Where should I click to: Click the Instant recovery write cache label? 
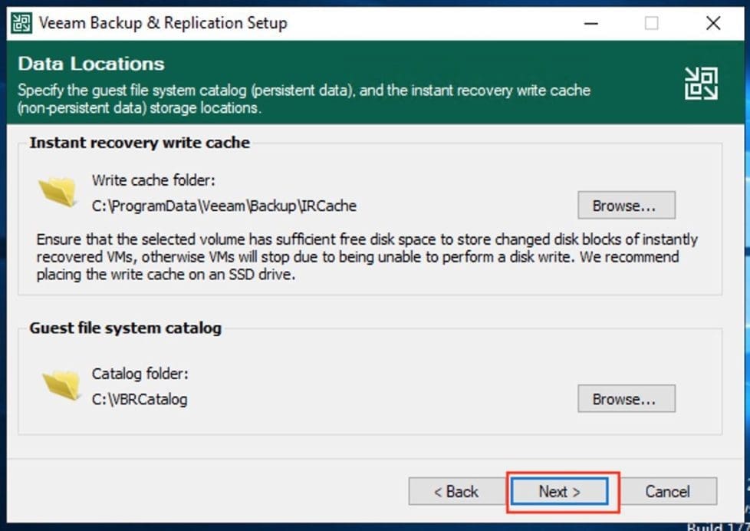click(x=140, y=143)
